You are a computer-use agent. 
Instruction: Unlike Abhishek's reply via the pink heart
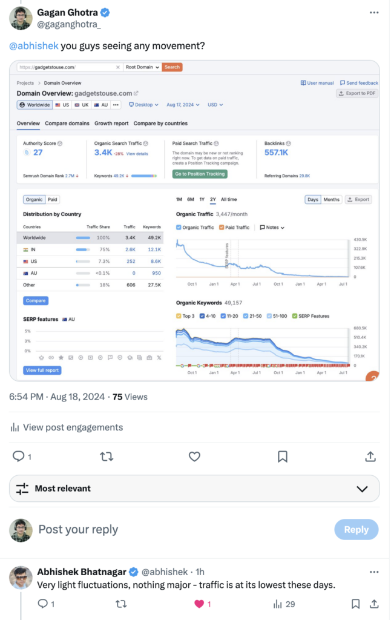click(199, 604)
